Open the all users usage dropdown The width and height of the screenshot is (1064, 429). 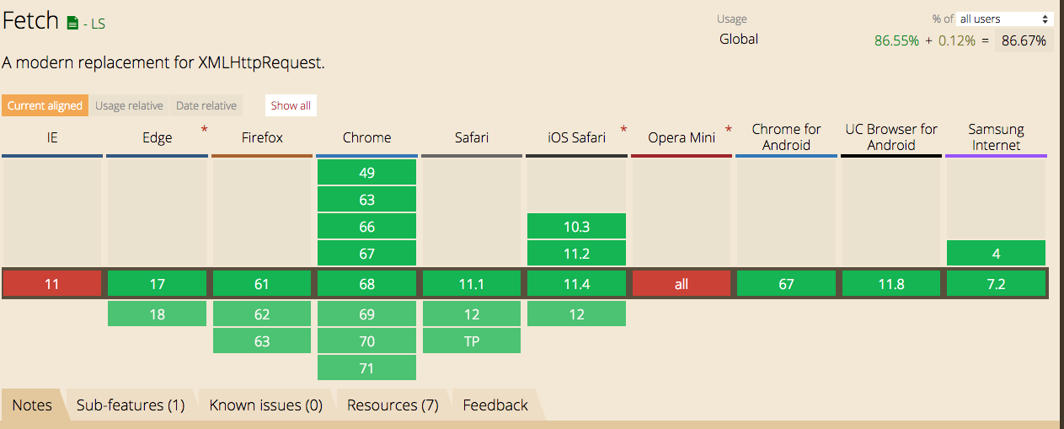tap(1004, 19)
